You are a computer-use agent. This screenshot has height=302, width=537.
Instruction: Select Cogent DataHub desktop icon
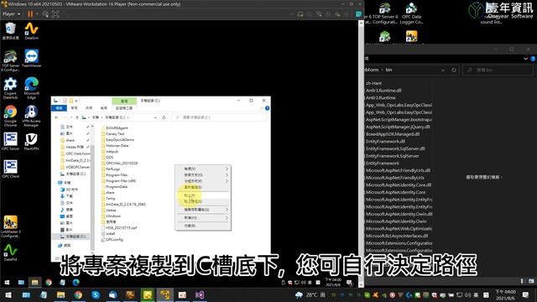(10, 88)
